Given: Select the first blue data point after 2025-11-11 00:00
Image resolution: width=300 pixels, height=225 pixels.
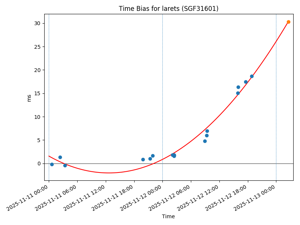Looking at the screenshot, I should [52, 164].
